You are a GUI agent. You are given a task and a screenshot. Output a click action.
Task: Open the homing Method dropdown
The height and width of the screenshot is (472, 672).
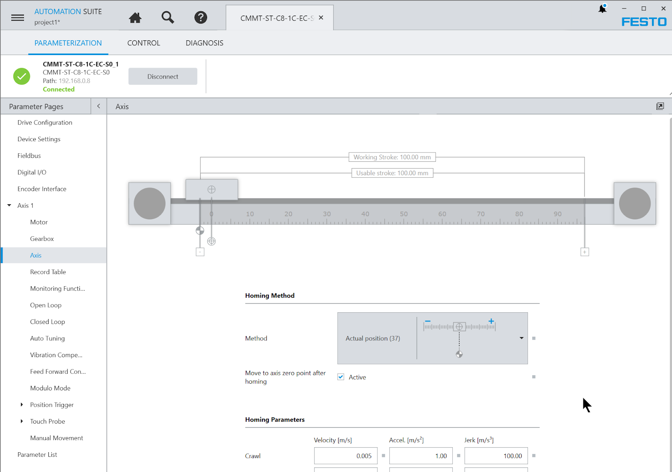(x=433, y=338)
